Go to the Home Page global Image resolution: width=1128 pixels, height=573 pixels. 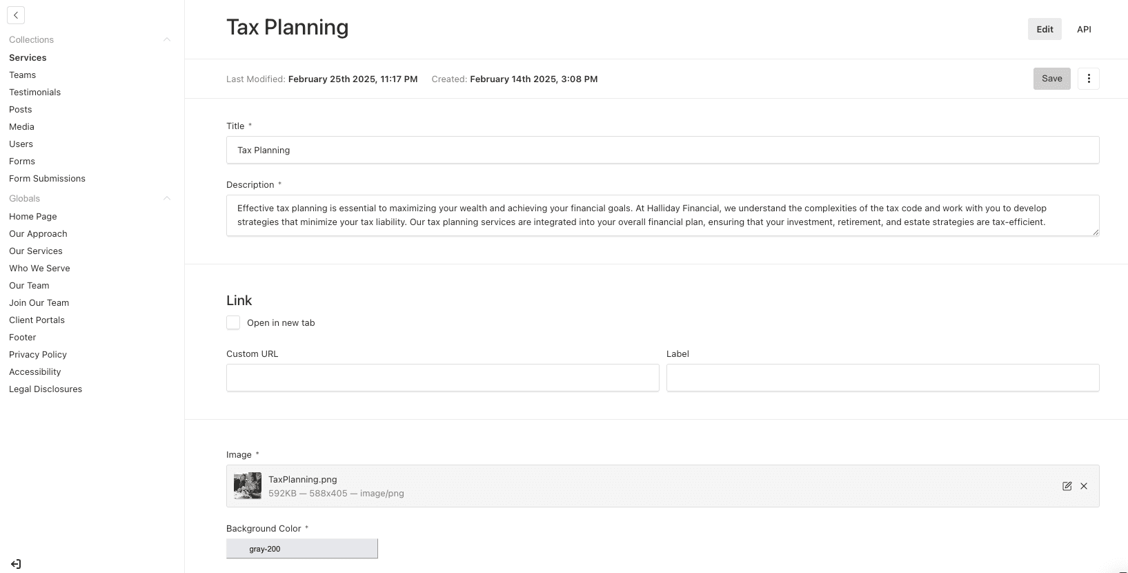coord(33,216)
